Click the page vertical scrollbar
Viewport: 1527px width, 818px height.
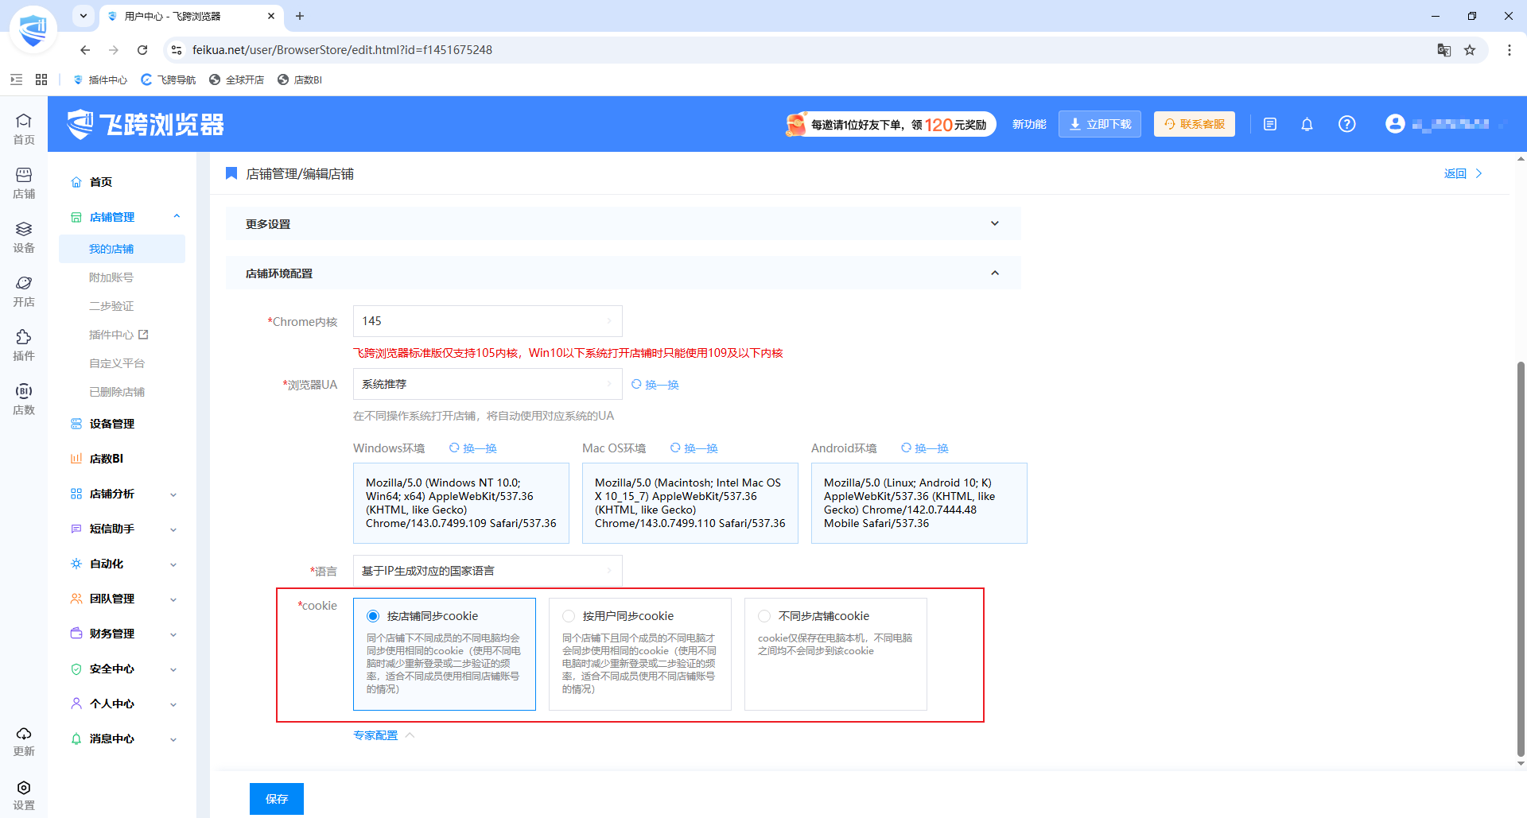tap(1521, 560)
